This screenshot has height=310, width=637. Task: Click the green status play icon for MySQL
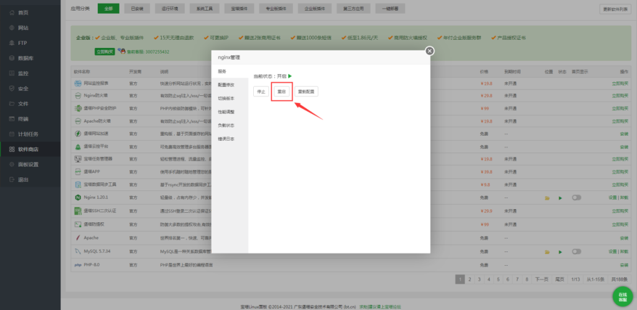pos(560,251)
